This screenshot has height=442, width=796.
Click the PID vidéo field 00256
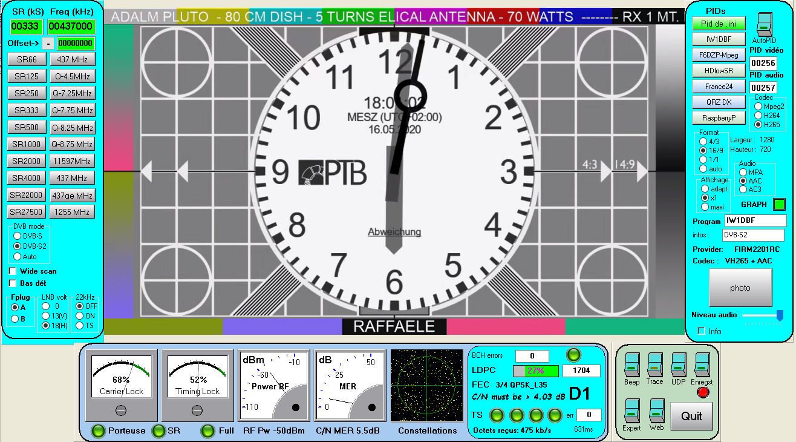pyautogui.click(x=763, y=62)
